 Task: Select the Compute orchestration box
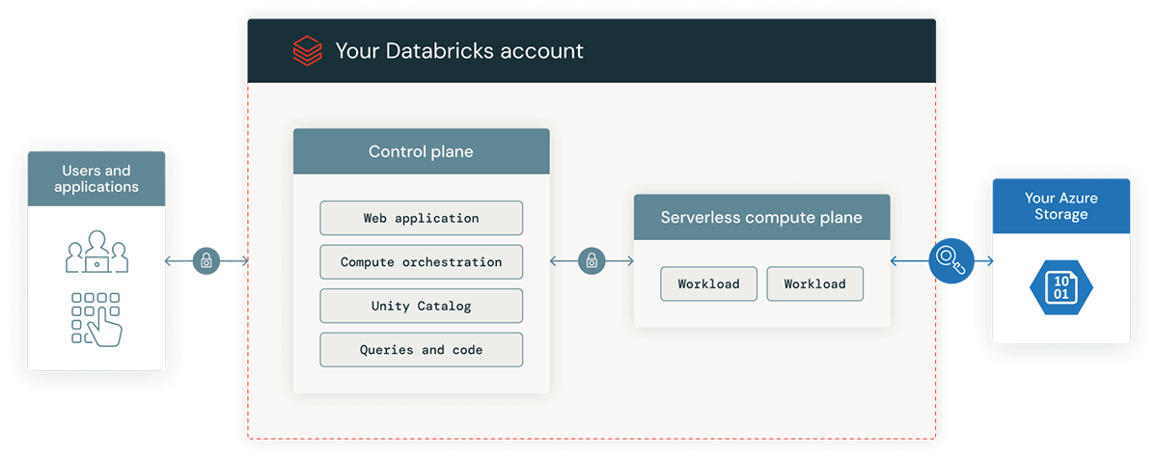click(x=421, y=262)
